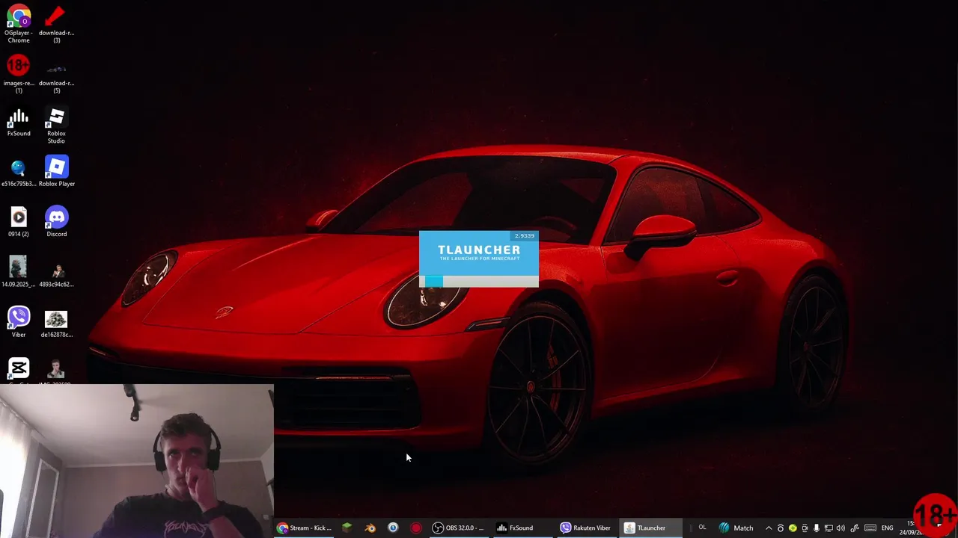Open the ENG language selector

tap(887, 528)
